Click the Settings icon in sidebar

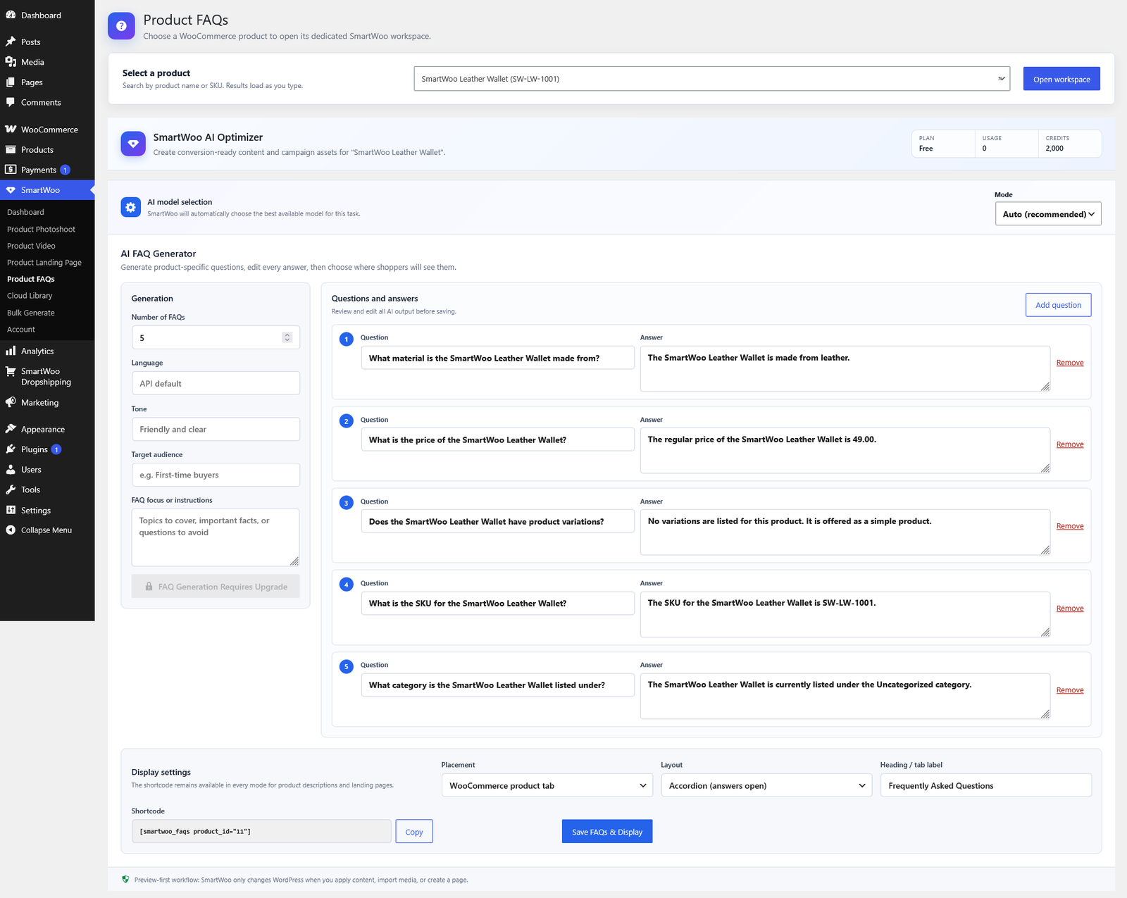click(11, 510)
